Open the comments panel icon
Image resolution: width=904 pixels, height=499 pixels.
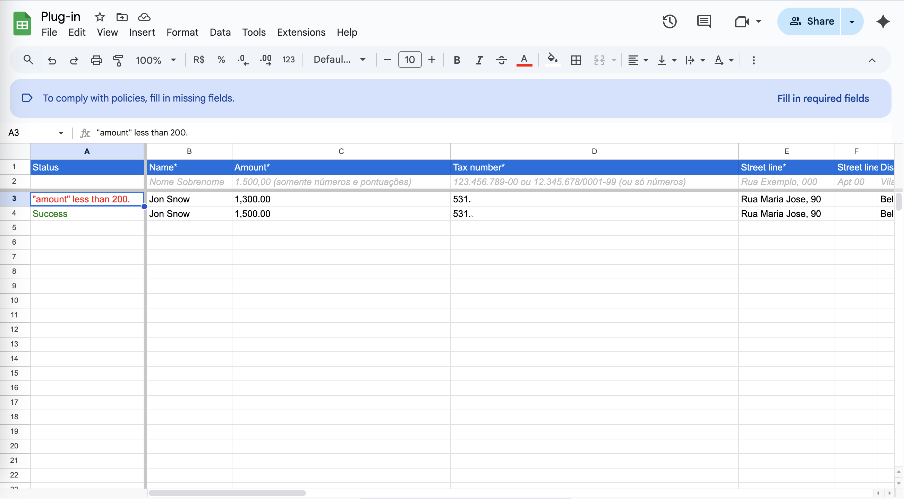click(x=703, y=21)
